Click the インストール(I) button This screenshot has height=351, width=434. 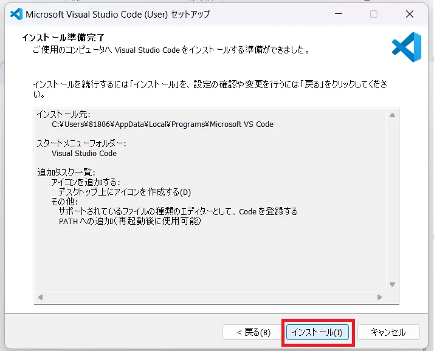click(x=317, y=332)
